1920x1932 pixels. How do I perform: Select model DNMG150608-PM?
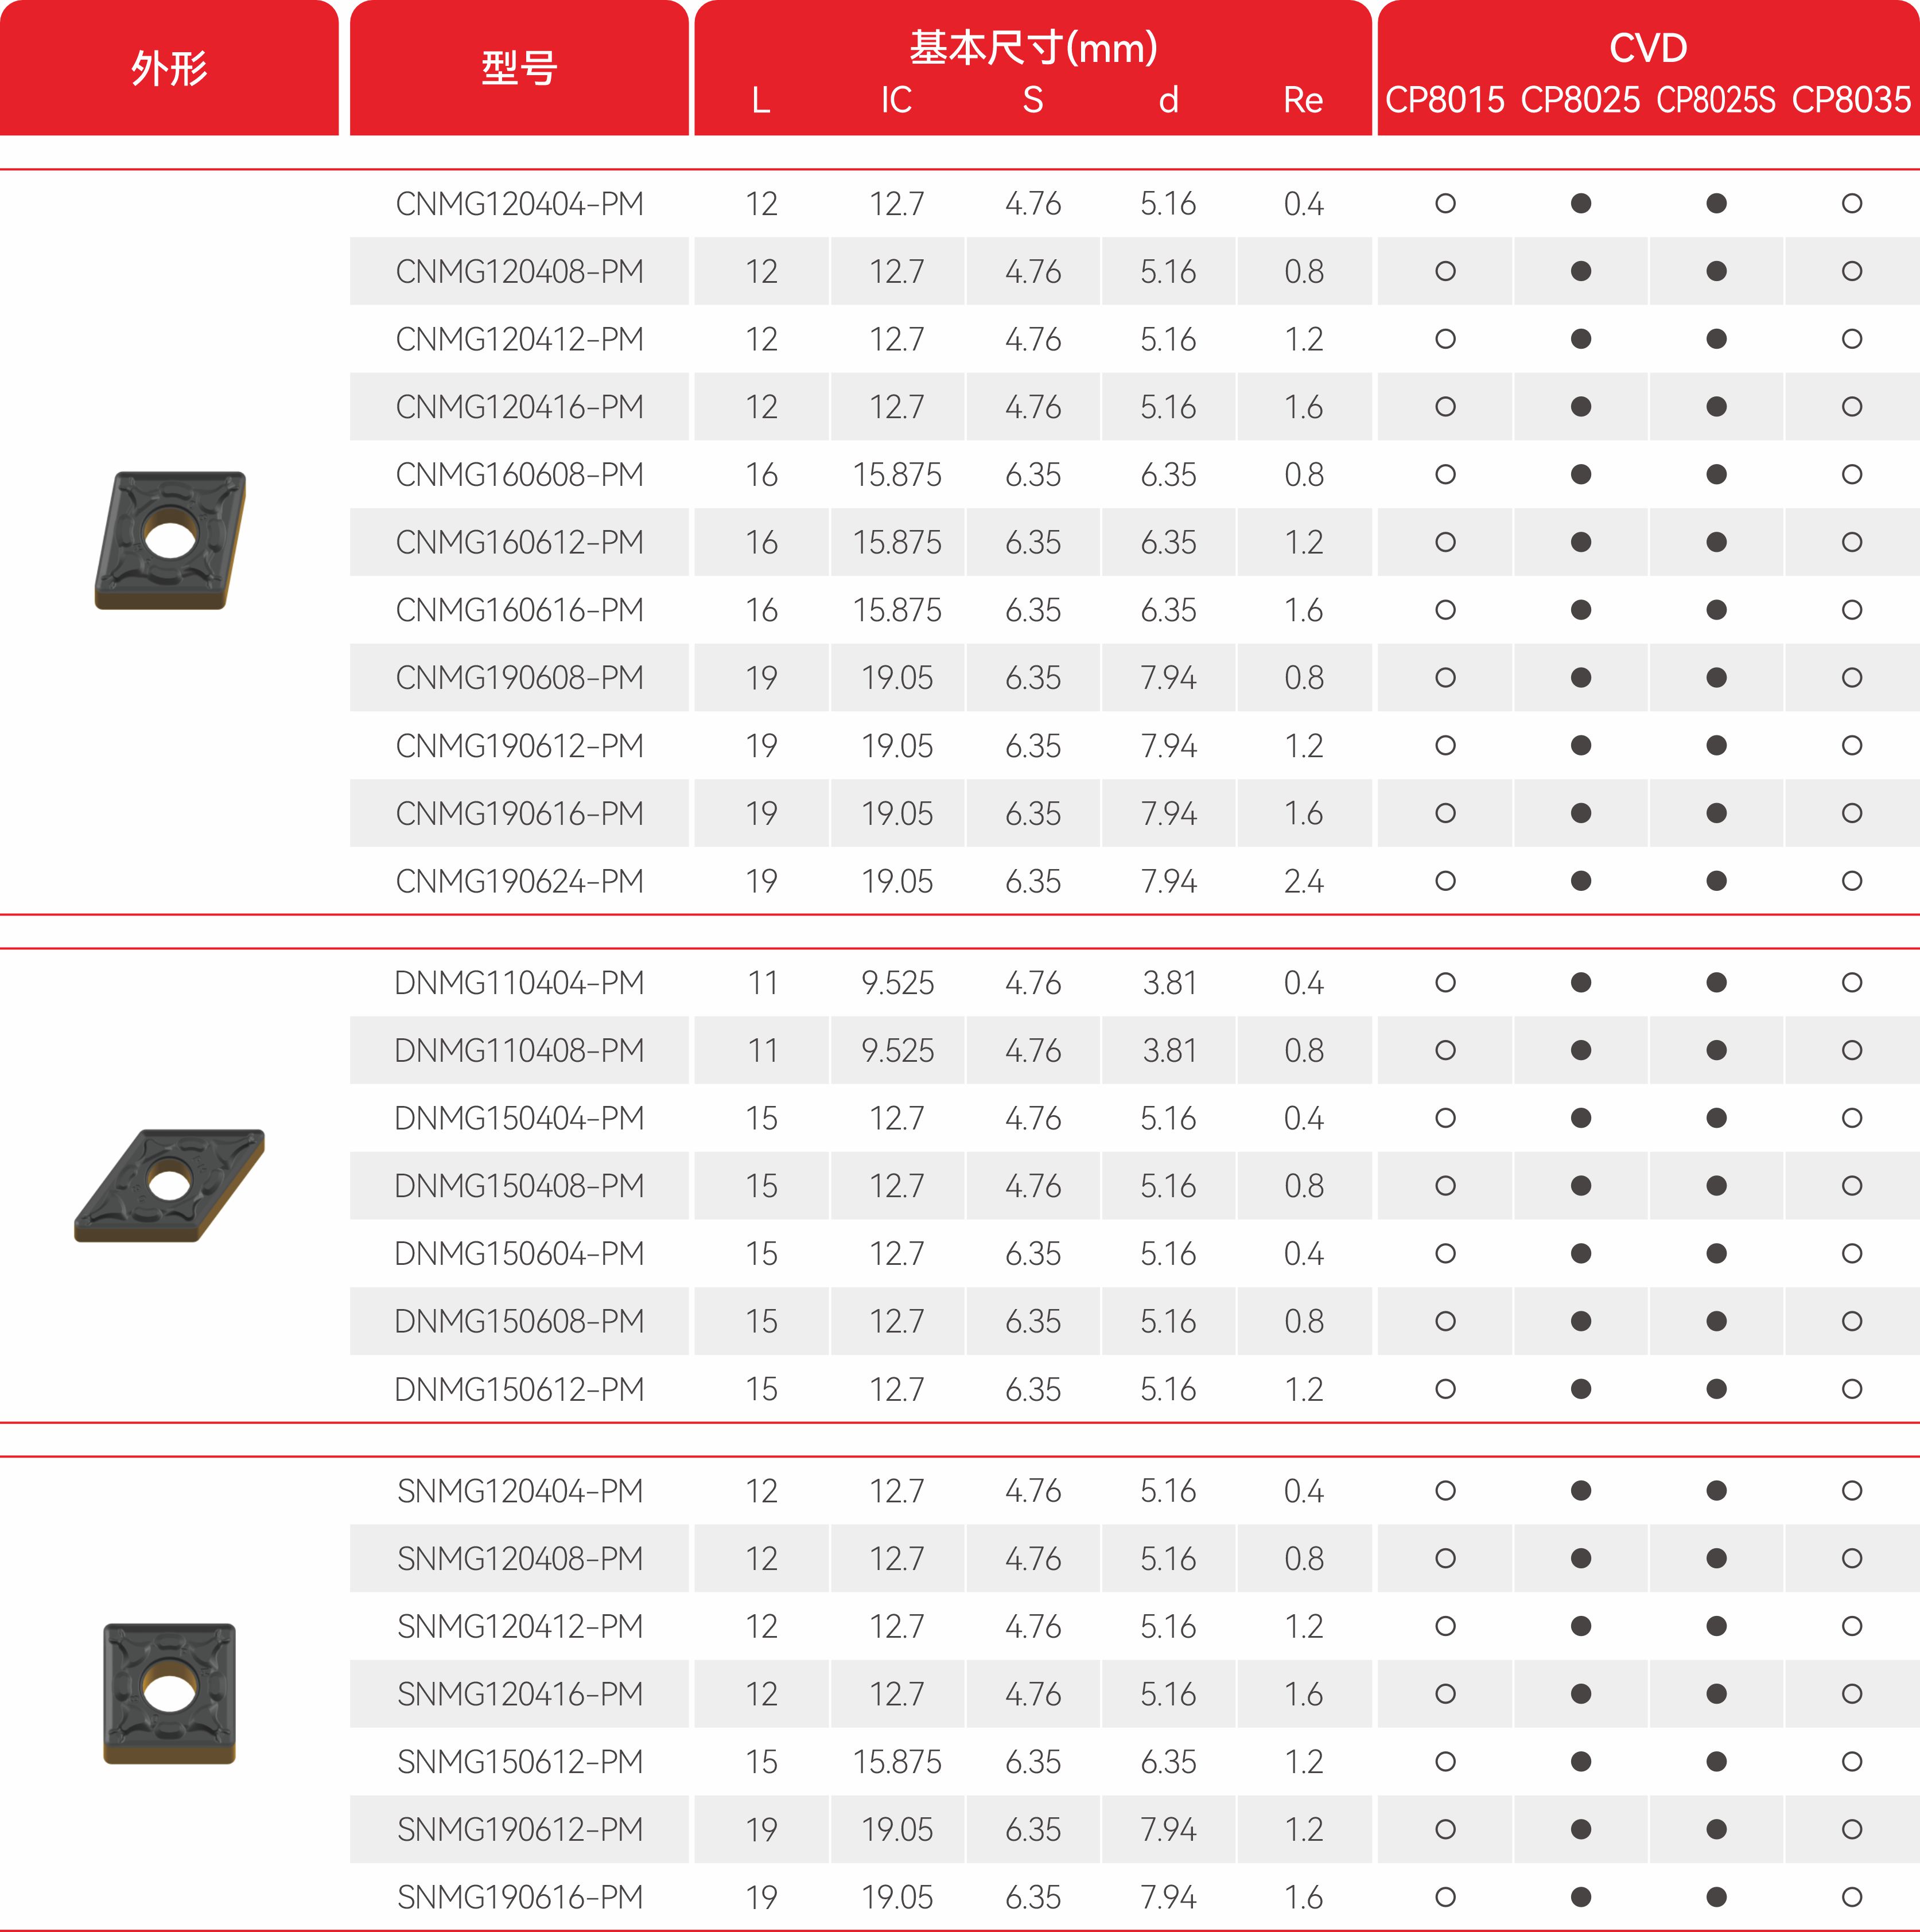(x=519, y=1321)
